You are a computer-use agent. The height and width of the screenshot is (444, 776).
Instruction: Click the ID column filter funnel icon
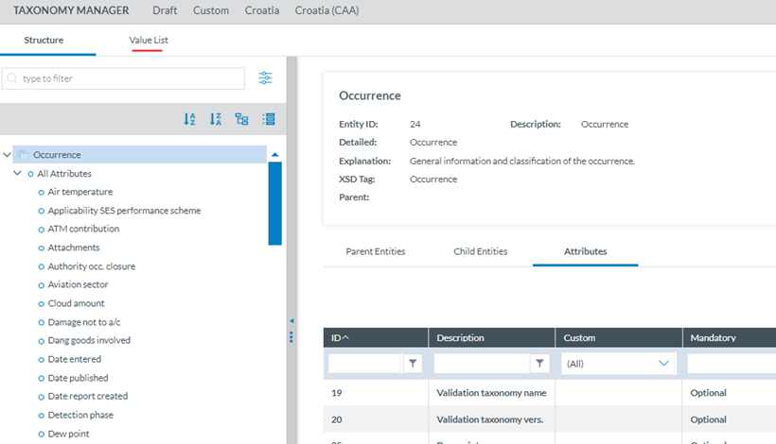pyautogui.click(x=413, y=363)
